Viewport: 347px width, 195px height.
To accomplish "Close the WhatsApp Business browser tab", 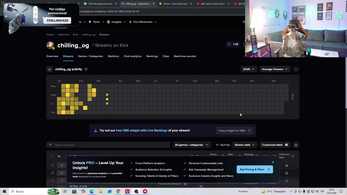I will coord(116,4).
